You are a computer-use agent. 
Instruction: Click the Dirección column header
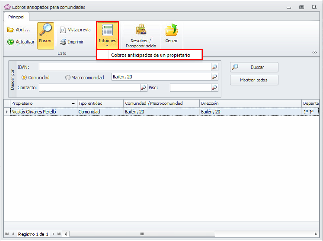tap(251, 103)
